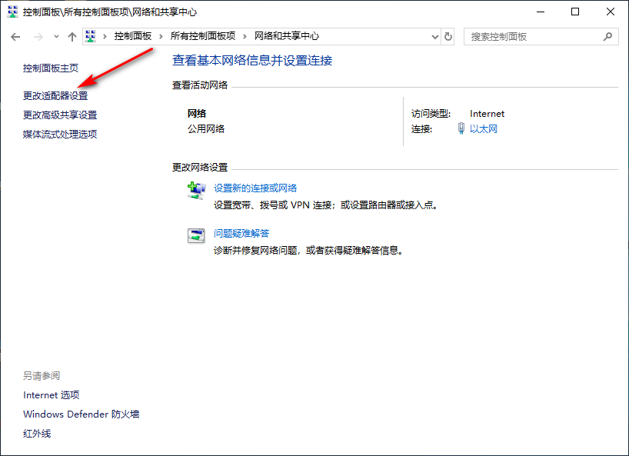
Task: Open 更改高级共享设置 link
Action: pos(60,115)
